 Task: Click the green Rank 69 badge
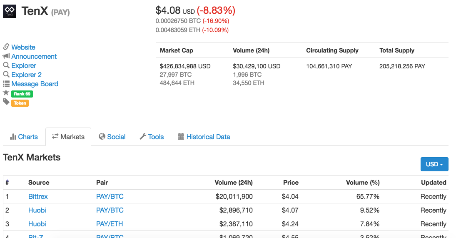coord(22,94)
